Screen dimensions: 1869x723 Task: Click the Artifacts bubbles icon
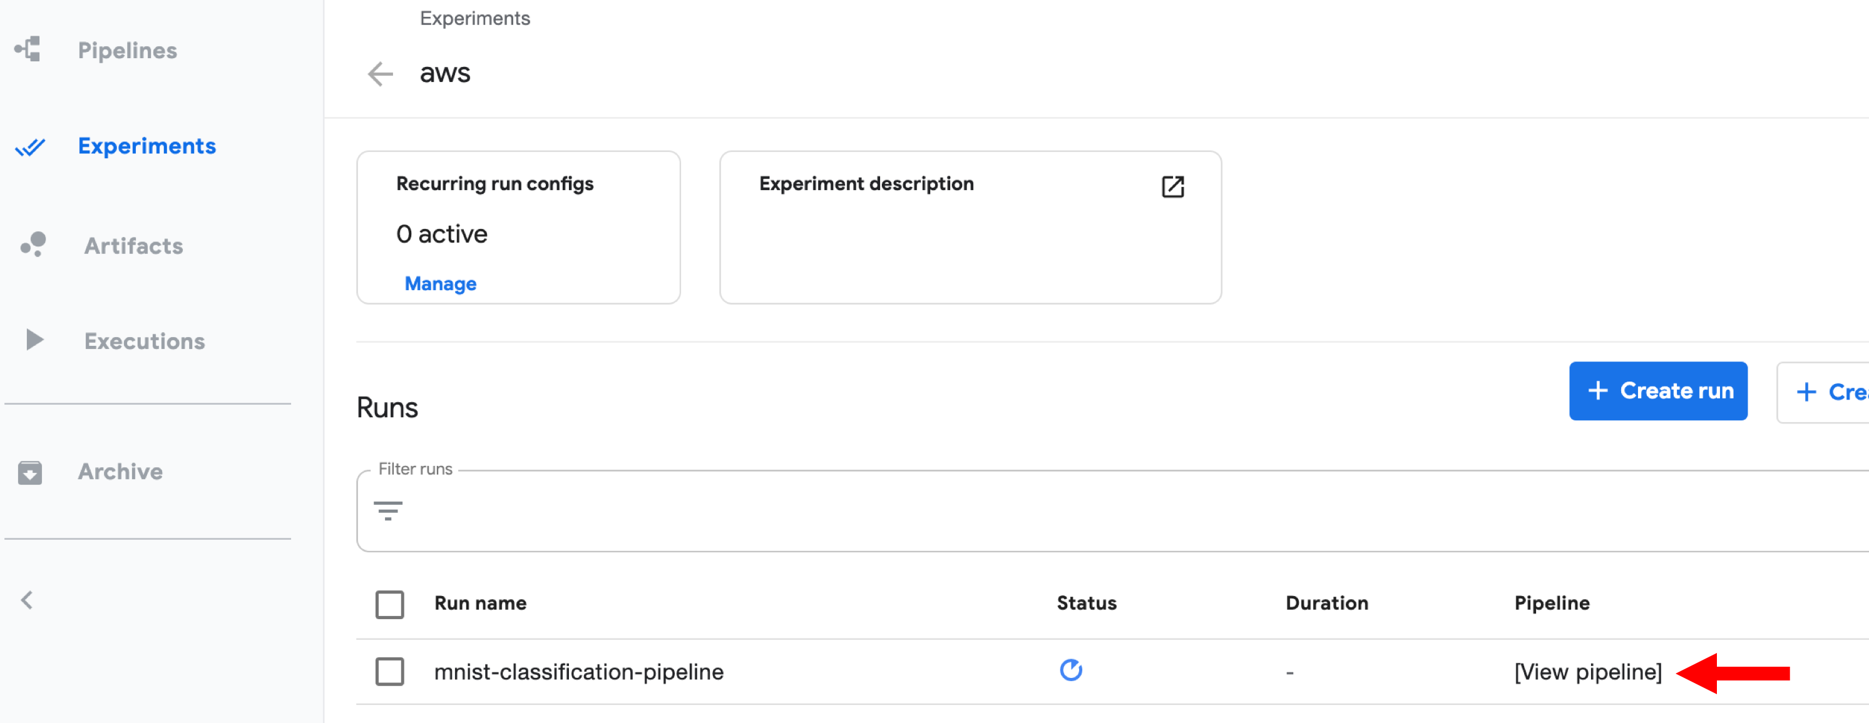click(x=33, y=245)
